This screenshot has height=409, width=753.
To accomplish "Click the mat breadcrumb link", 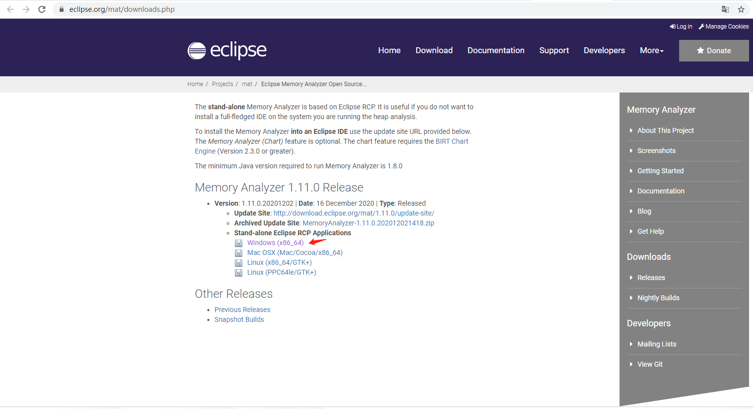I will 247,84.
